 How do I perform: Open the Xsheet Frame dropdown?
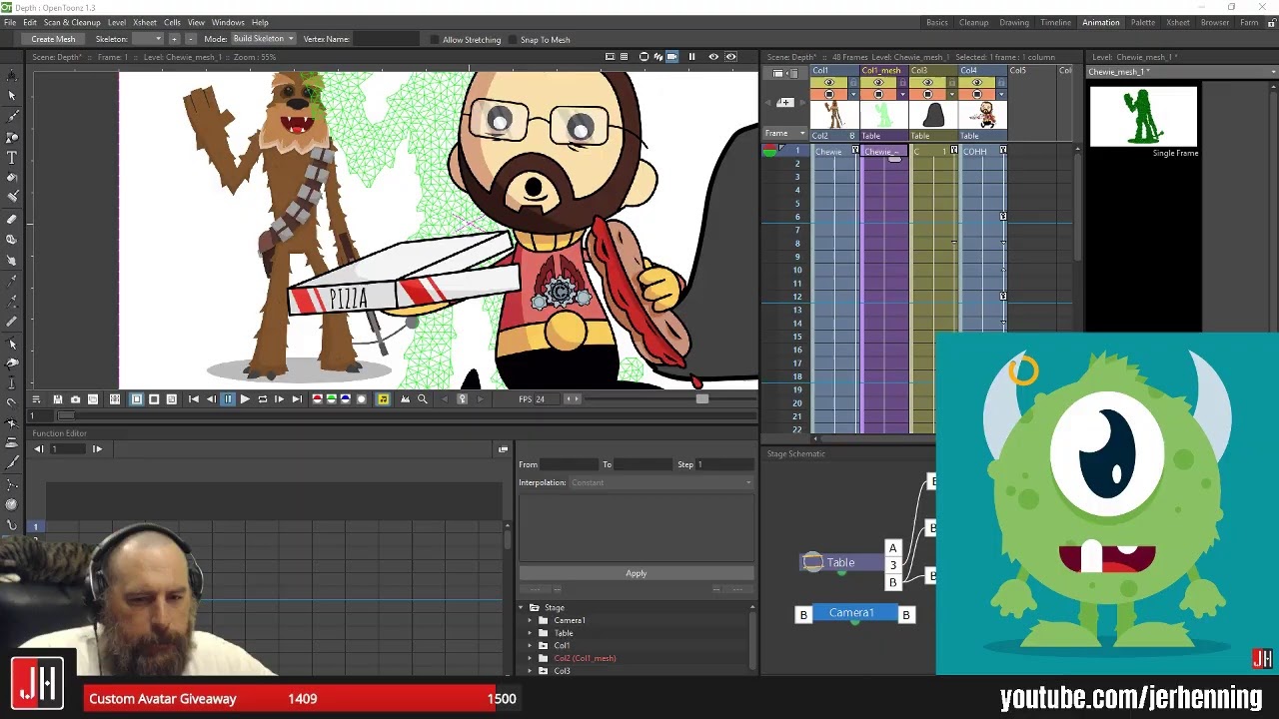[785, 133]
